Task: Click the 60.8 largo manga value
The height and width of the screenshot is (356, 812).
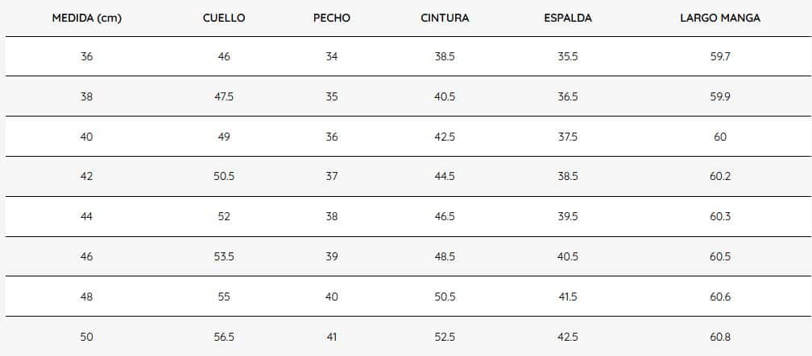Action: click(720, 338)
